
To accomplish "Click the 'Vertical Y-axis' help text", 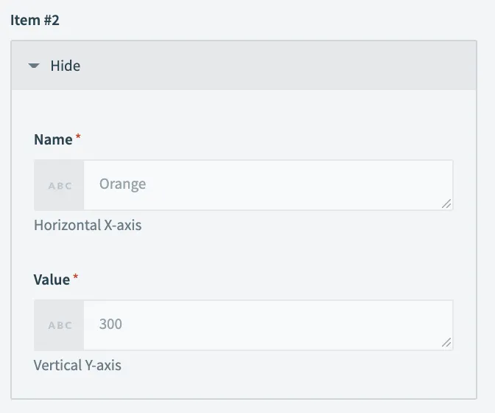I will 77,365.
